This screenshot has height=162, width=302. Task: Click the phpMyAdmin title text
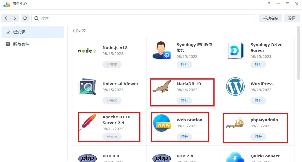click(x=264, y=120)
